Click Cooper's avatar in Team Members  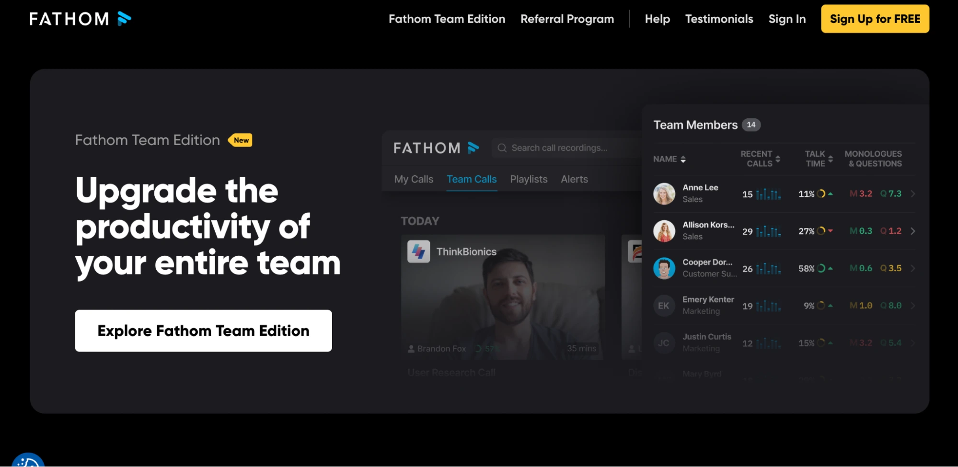click(x=664, y=268)
